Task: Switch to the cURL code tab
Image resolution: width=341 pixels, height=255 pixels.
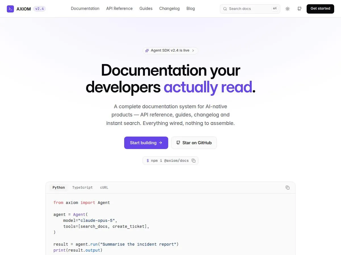Action: click(x=104, y=188)
